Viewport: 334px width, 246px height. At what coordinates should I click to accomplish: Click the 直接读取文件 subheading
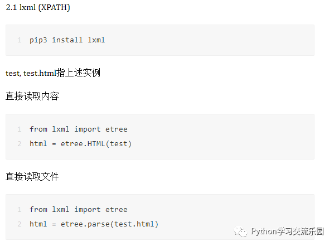click(32, 176)
